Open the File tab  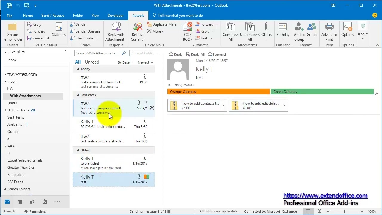pyautogui.click(x=10, y=16)
